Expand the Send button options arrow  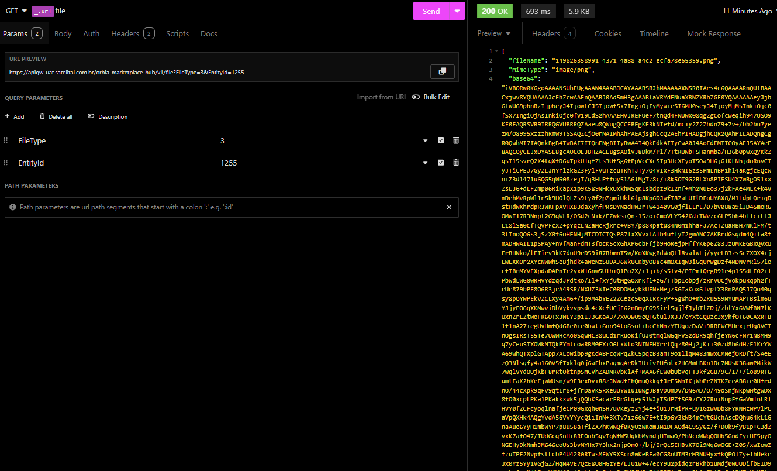pyautogui.click(x=457, y=11)
